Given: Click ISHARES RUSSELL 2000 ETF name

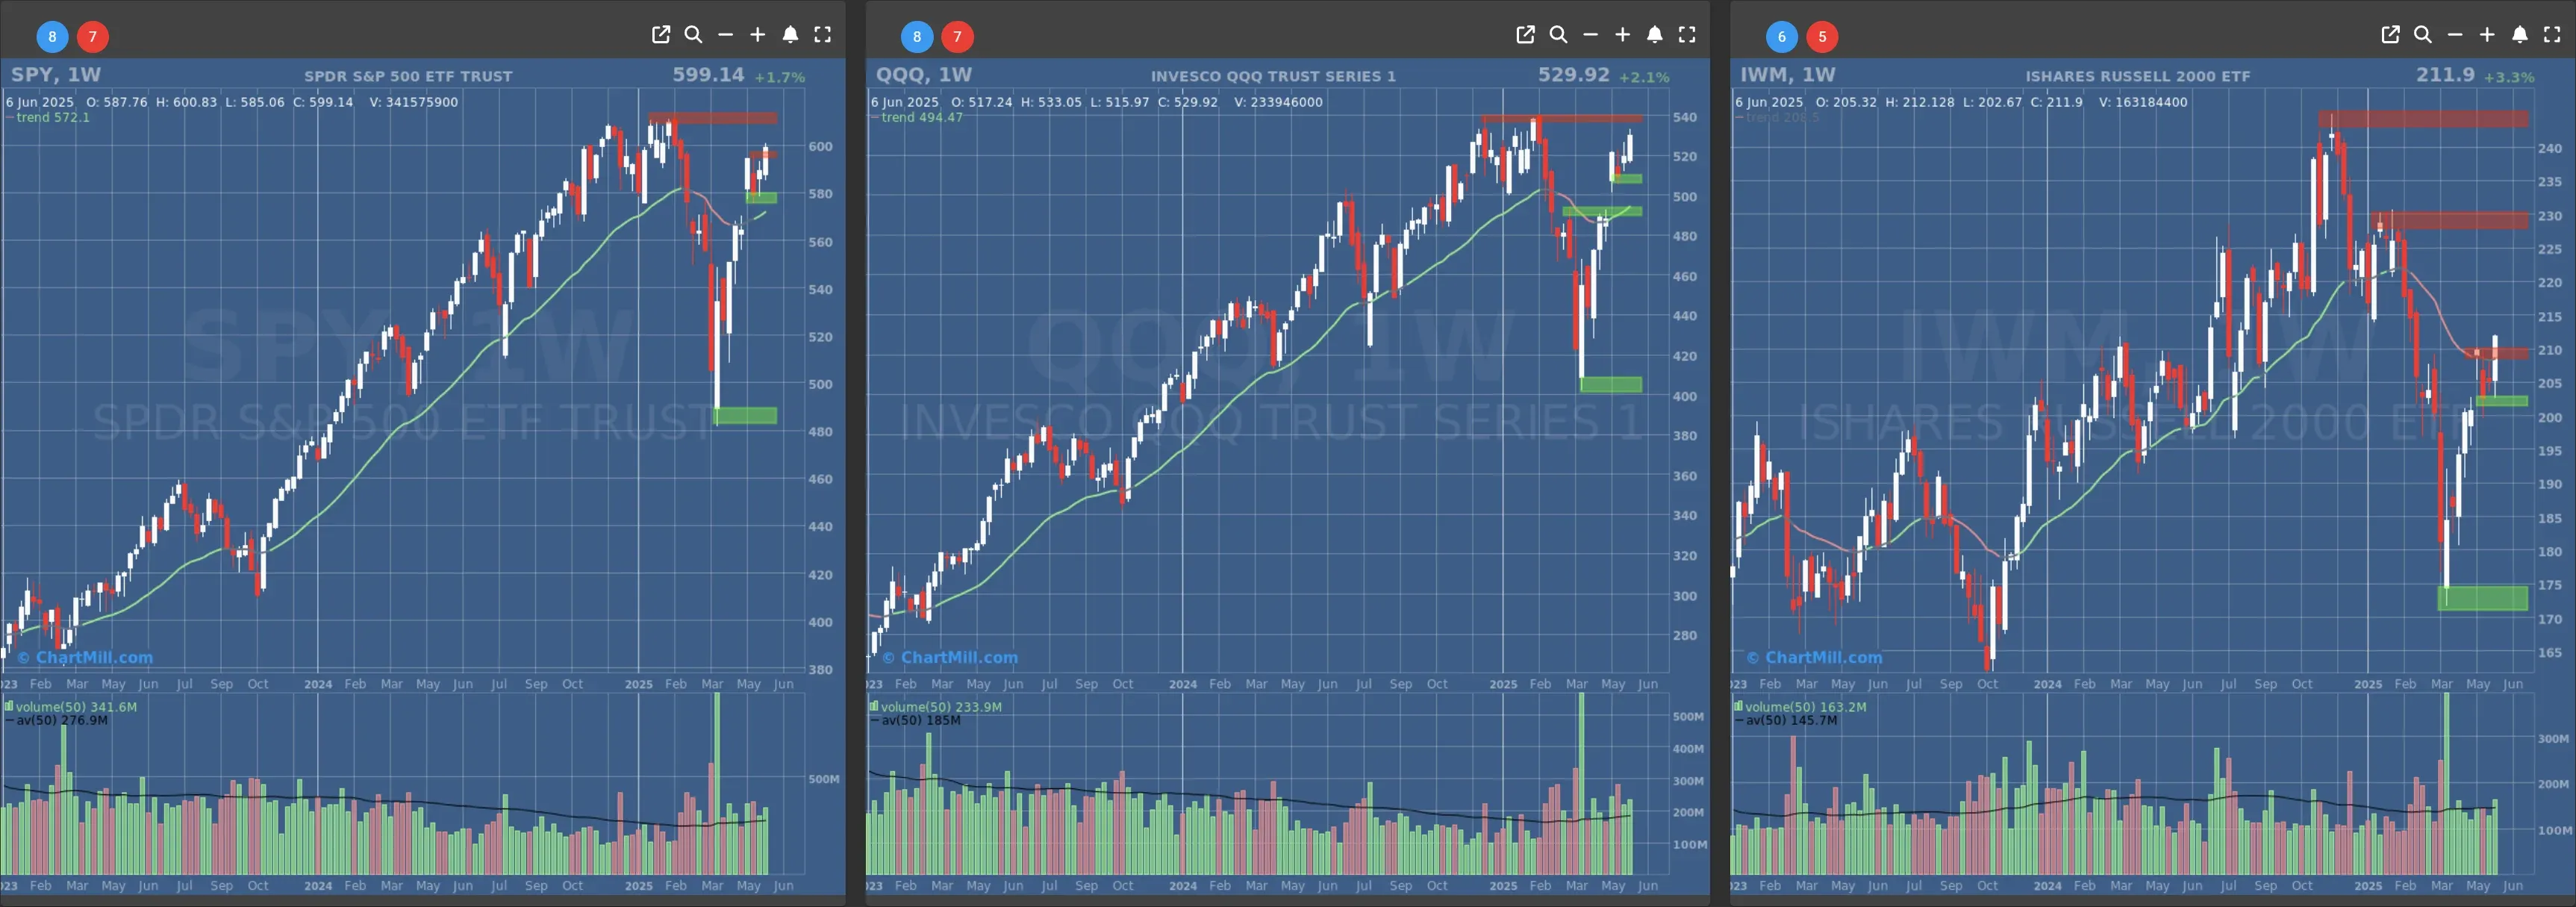Looking at the screenshot, I should coord(2138,76).
